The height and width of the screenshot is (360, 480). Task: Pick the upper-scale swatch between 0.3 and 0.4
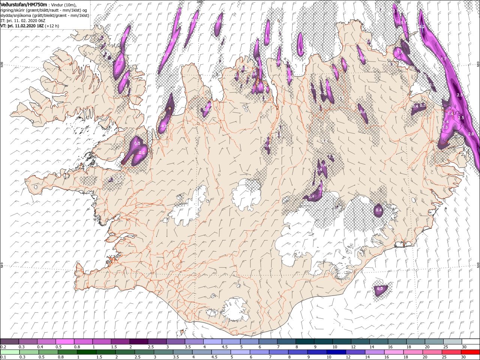28,342
